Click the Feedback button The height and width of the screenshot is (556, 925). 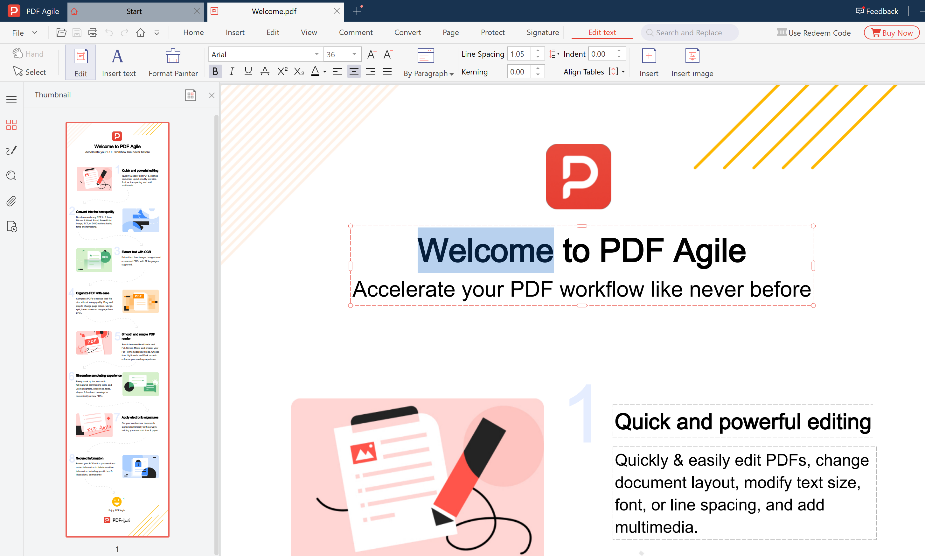click(877, 11)
